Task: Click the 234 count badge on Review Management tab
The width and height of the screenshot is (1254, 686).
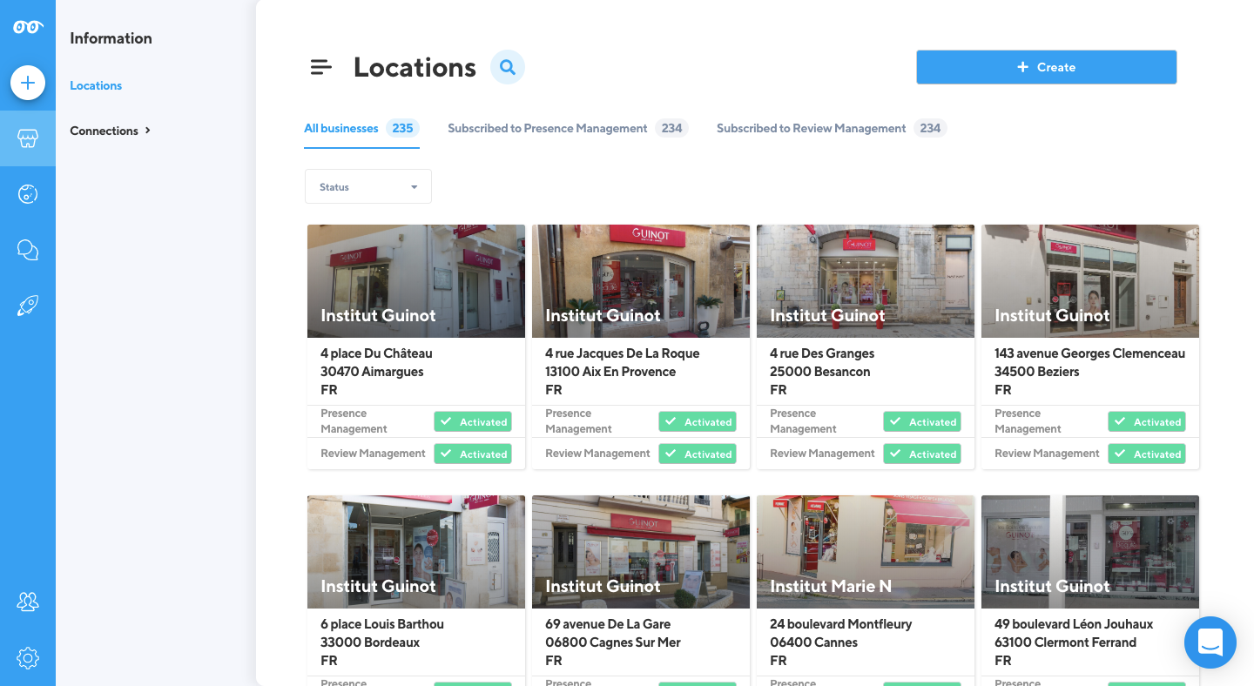Action: (930, 128)
